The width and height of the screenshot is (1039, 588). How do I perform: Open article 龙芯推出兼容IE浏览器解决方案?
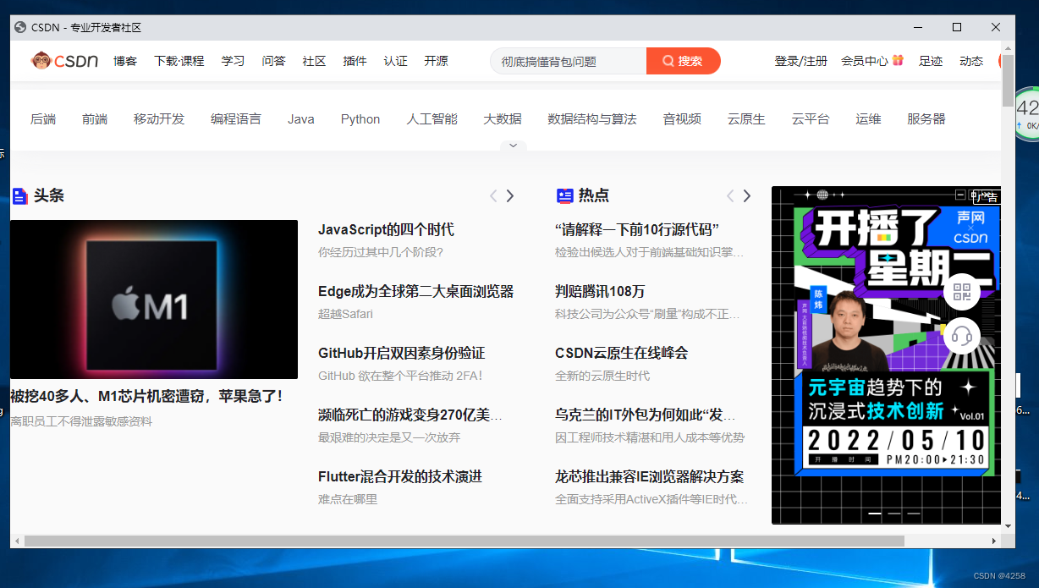pyautogui.click(x=650, y=476)
